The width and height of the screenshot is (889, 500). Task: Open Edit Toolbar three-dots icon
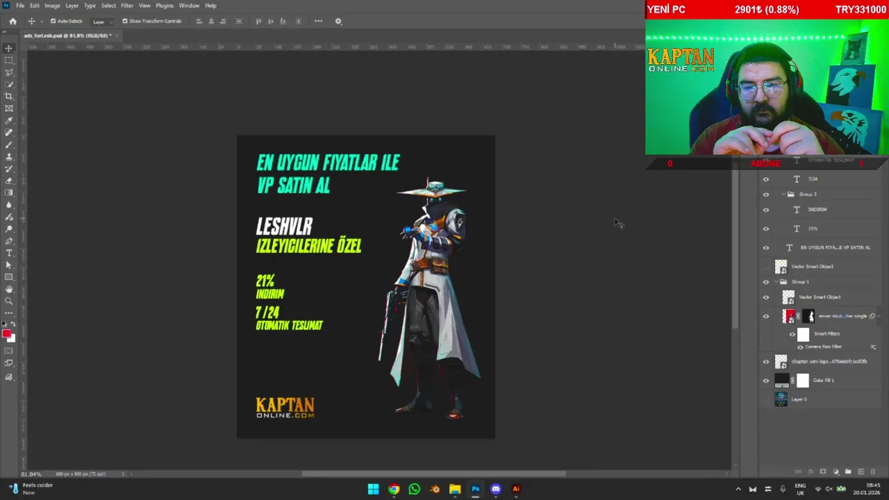click(9, 313)
